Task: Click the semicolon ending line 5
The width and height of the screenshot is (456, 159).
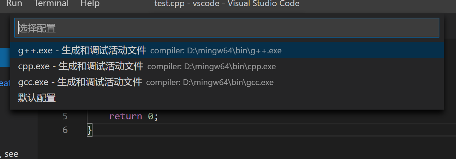Action: (156, 116)
